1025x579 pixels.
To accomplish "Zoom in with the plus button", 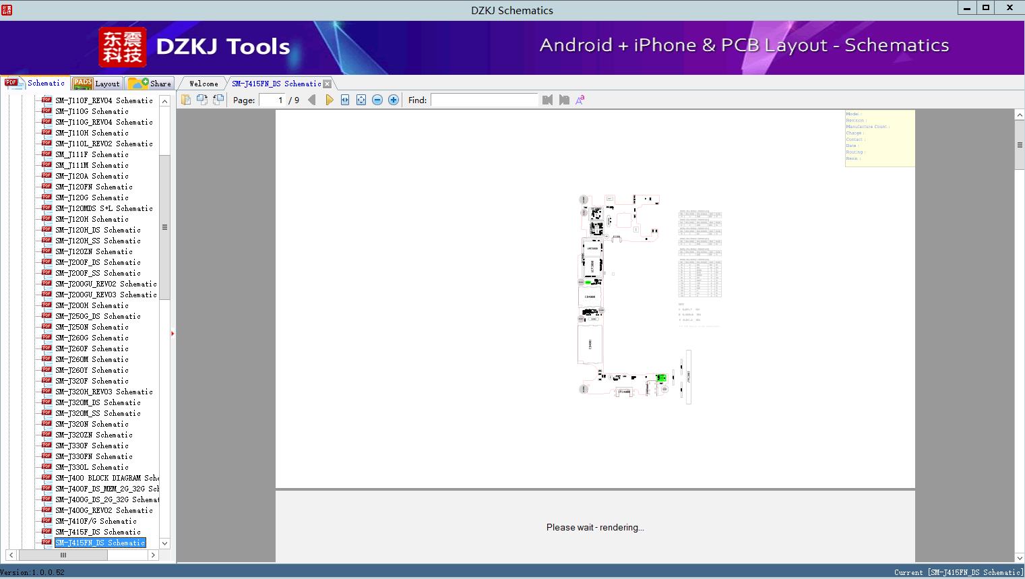I will [x=394, y=100].
